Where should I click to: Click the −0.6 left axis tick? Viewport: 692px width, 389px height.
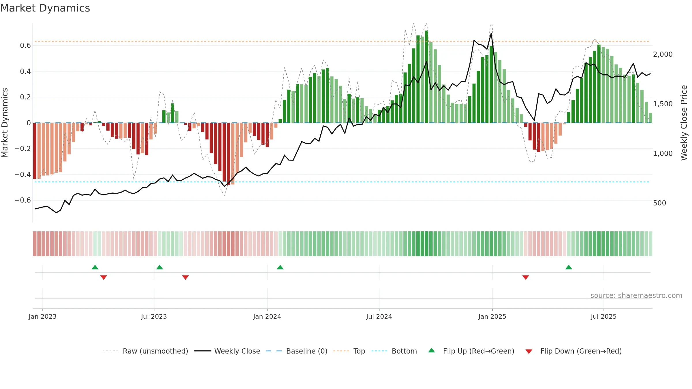(23, 200)
